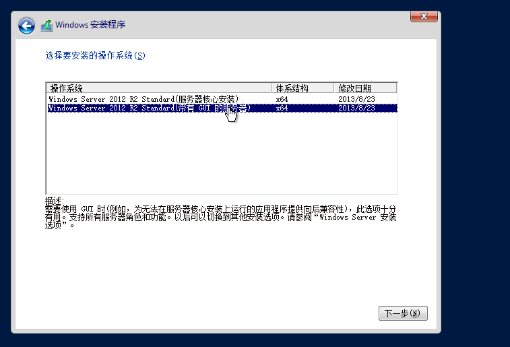Click the 选择要安装的操作系统(S) label
This screenshot has height=347, width=510.
coord(95,55)
